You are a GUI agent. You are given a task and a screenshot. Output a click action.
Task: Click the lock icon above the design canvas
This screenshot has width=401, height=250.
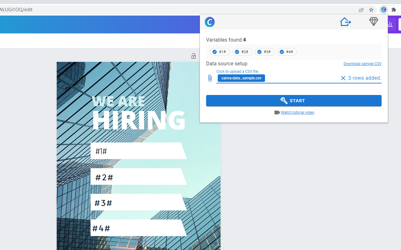tap(194, 56)
